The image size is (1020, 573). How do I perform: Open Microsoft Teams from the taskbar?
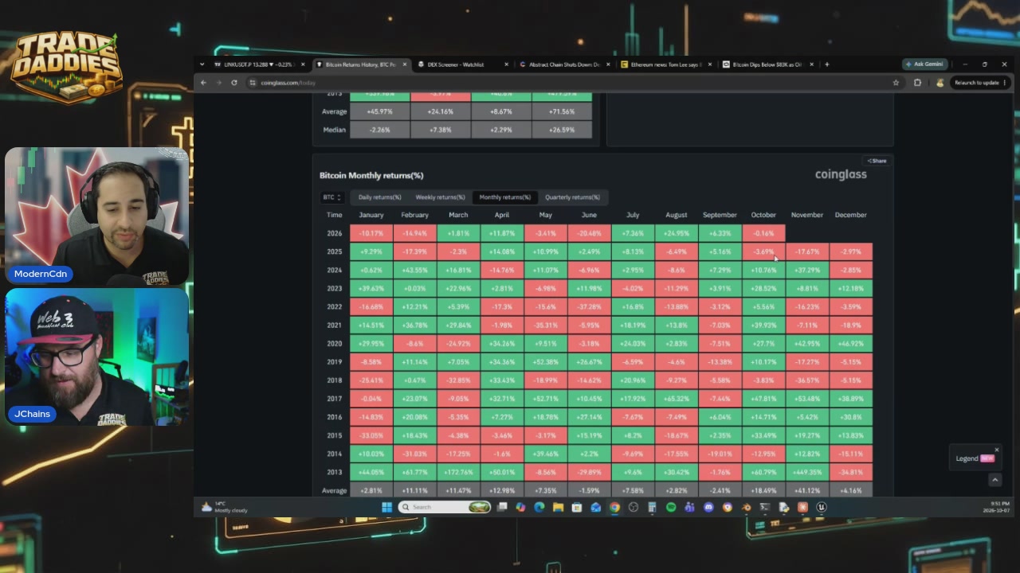pos(689,507)
